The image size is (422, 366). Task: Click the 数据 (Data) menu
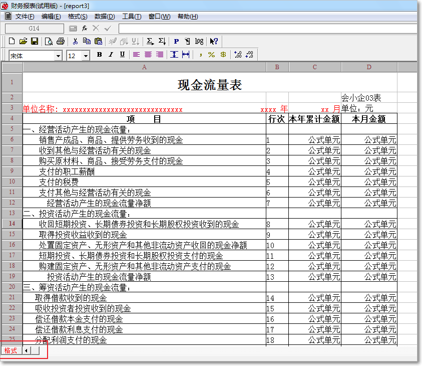(x=106, y=17)
